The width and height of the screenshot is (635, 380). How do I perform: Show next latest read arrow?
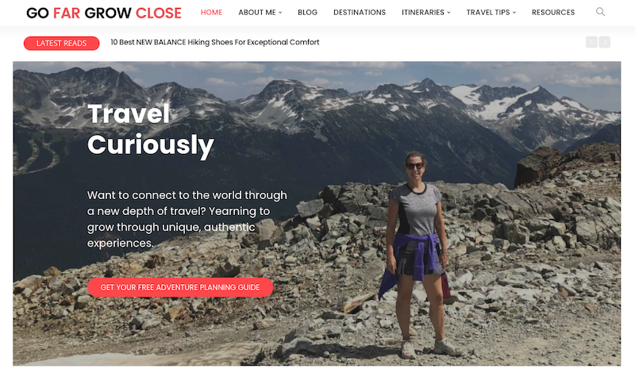pyautogui.click(x=605, y=42)
